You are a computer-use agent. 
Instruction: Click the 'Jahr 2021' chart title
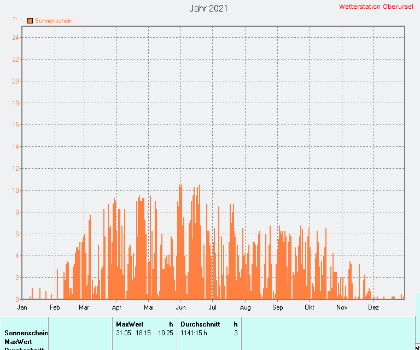[208, 8]
